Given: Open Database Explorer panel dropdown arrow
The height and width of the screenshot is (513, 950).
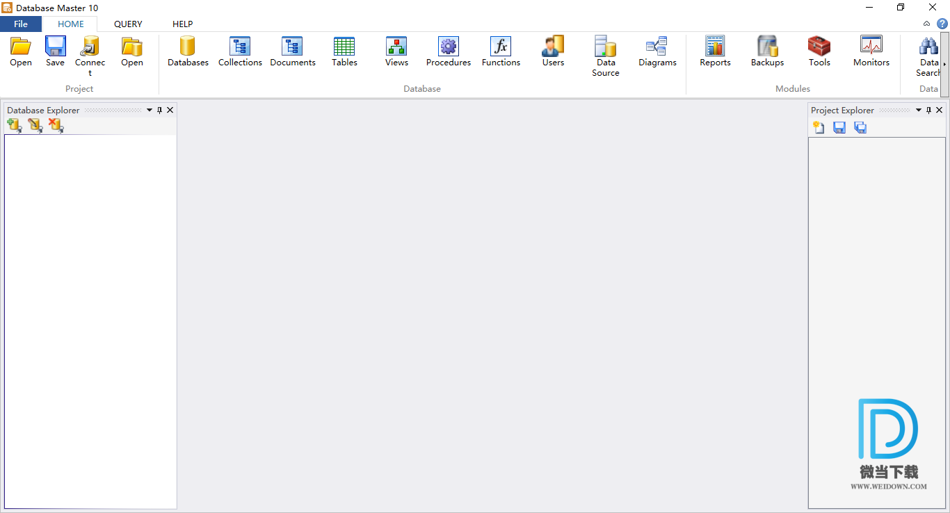Looking at the screenshot, I should coord(150,110).
